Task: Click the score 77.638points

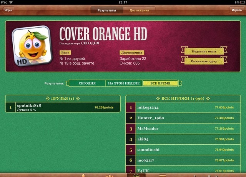Action: [x=224, y=108]
